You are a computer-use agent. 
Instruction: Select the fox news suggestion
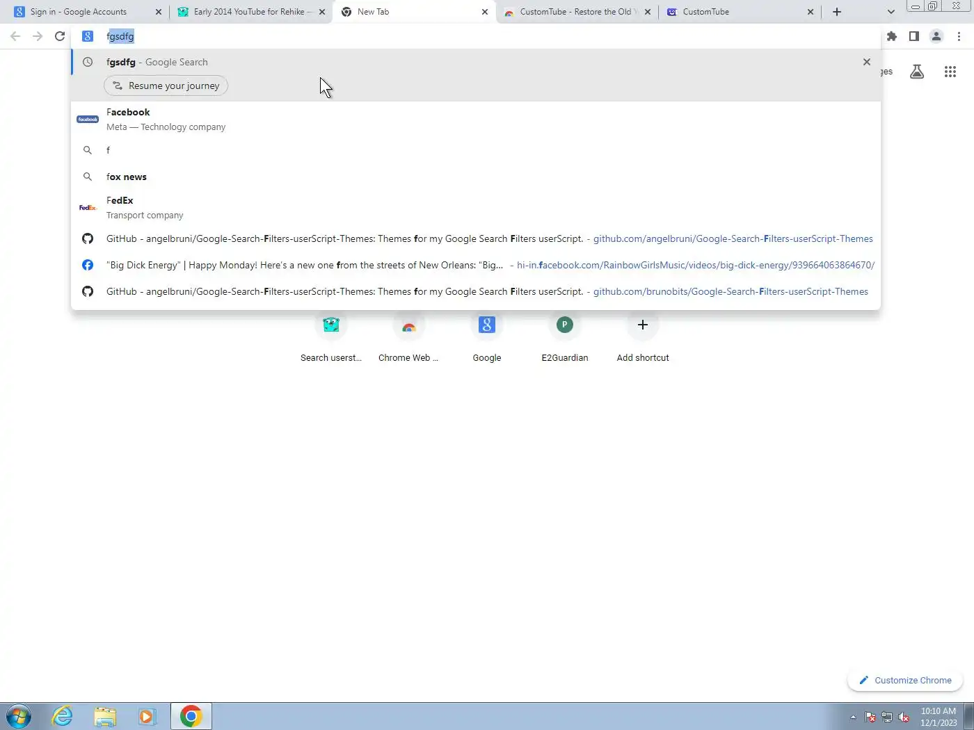pyautogui.click(x=476, y=177)
